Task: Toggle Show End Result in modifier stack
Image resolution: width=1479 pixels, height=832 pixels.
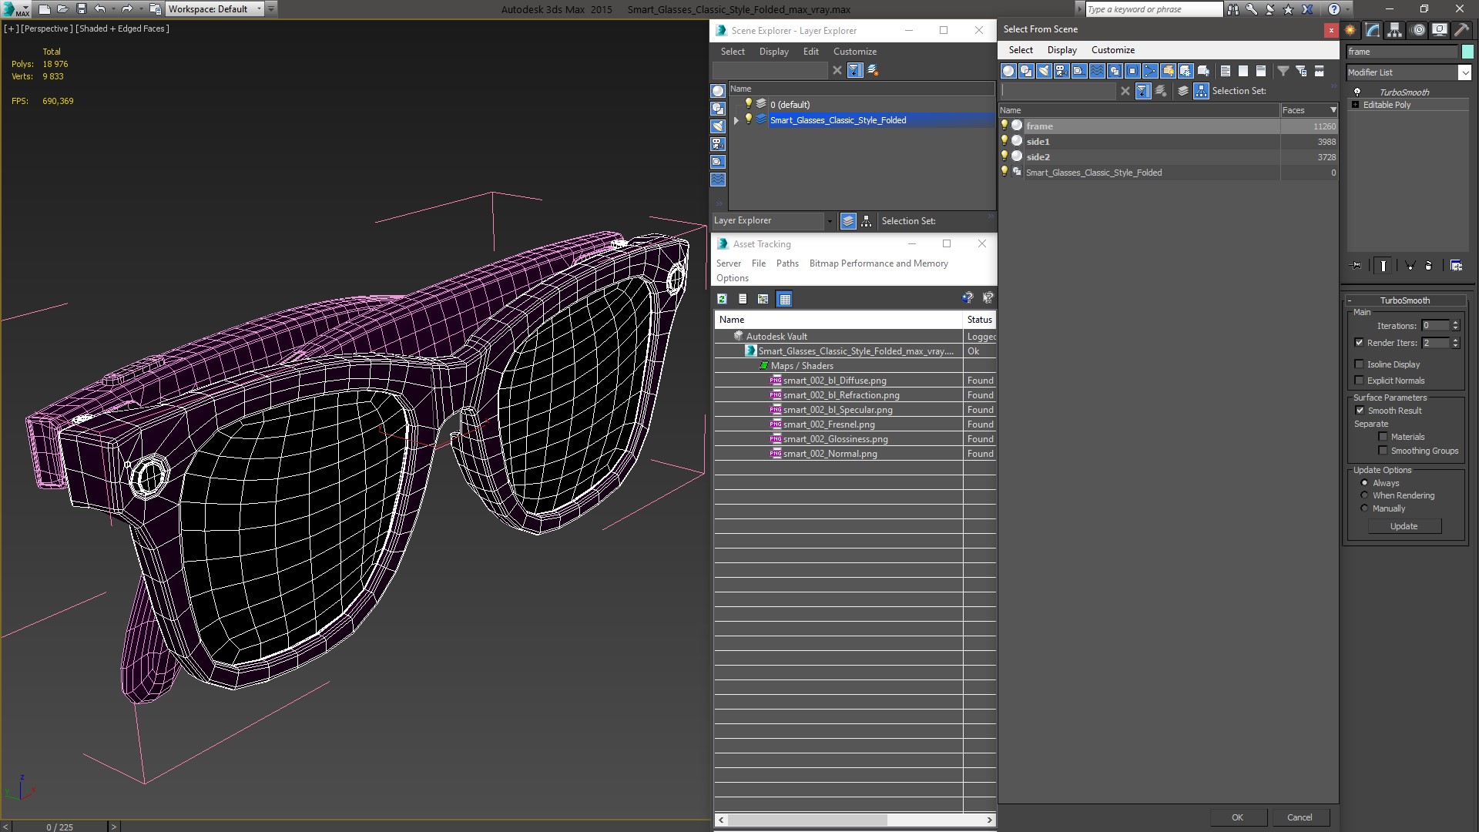Action: pyautogui.click(x=1383, y=266)
